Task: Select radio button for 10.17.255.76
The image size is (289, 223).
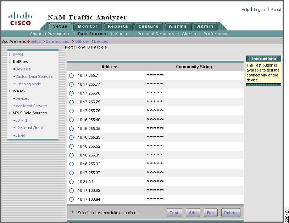Action: tap(71, 111)
